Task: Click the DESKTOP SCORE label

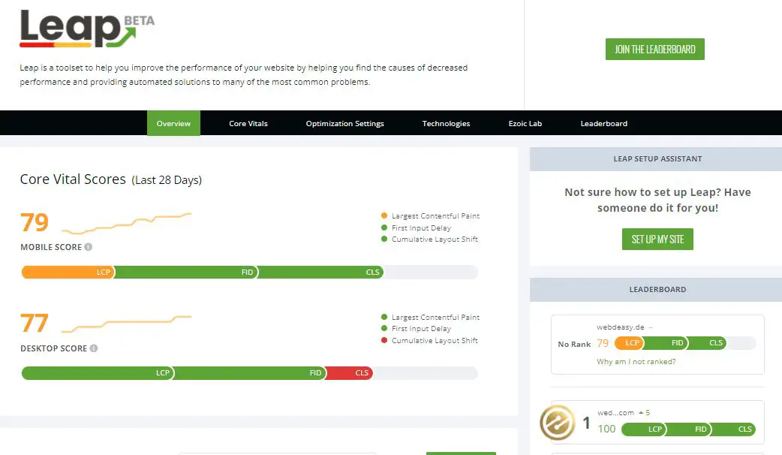Action: tap(53, 348)
